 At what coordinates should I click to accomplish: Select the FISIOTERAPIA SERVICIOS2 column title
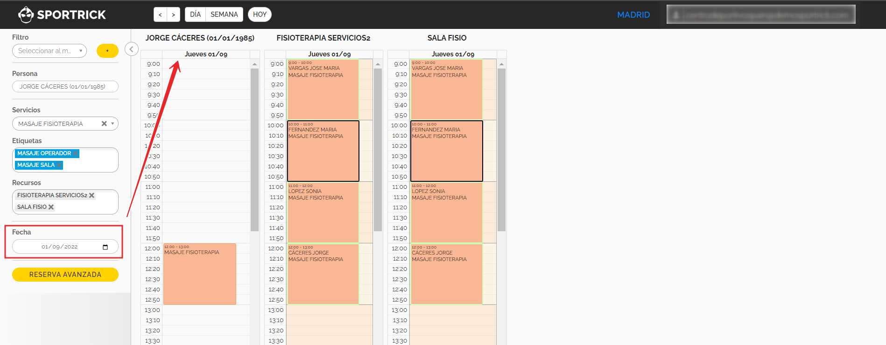click(323, 38)
